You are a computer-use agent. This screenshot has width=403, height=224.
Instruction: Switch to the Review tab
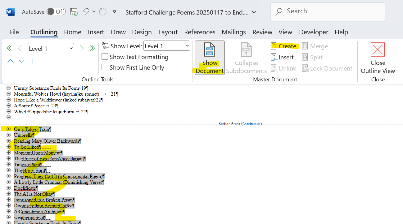click(262, 32)
